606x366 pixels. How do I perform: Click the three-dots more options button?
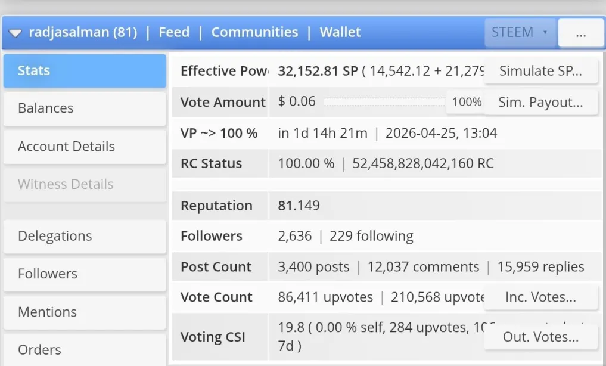coord(581,33)
